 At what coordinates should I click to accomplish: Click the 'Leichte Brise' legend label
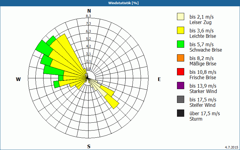[203, 36]
